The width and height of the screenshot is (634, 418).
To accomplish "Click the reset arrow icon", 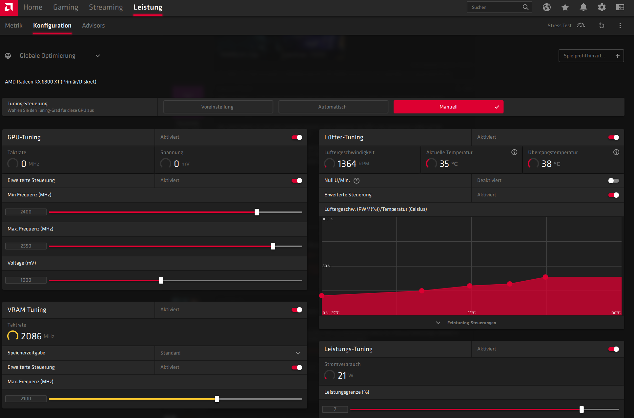I will point(602,26).
